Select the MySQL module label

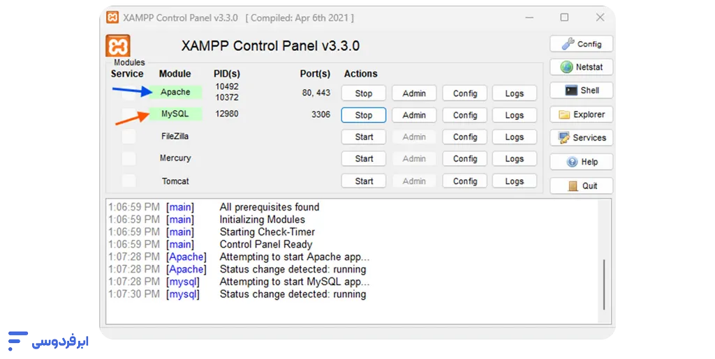(x=175, y=114)
